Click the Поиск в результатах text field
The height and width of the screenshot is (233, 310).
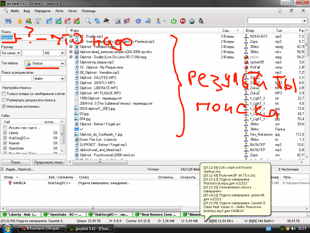click(16, 79)
